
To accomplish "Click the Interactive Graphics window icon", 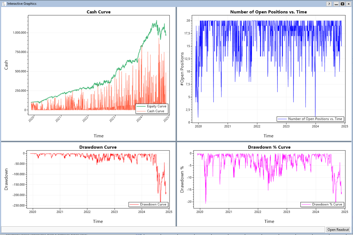I will [x=4, y=4].
